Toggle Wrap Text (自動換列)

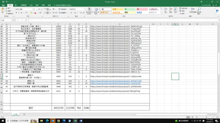point(62,9)
